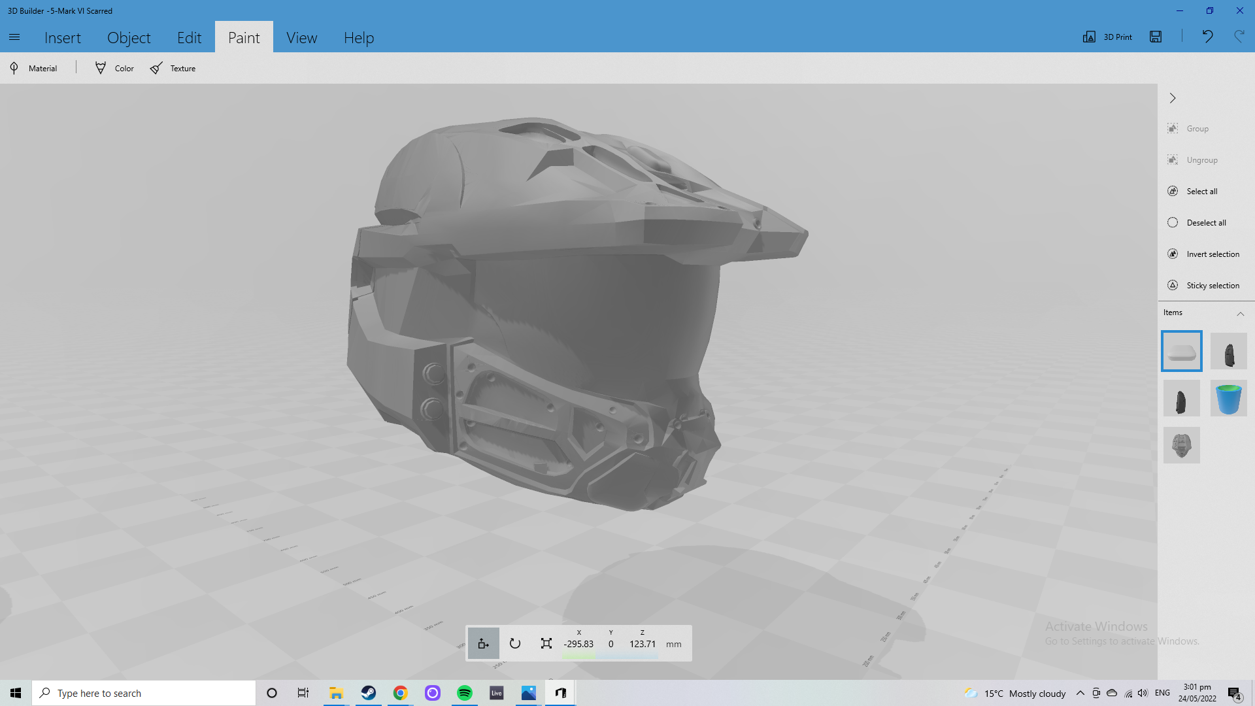Show hidden system tray icons
This screenshot has width=1255, height=706.
[1080, 693]
